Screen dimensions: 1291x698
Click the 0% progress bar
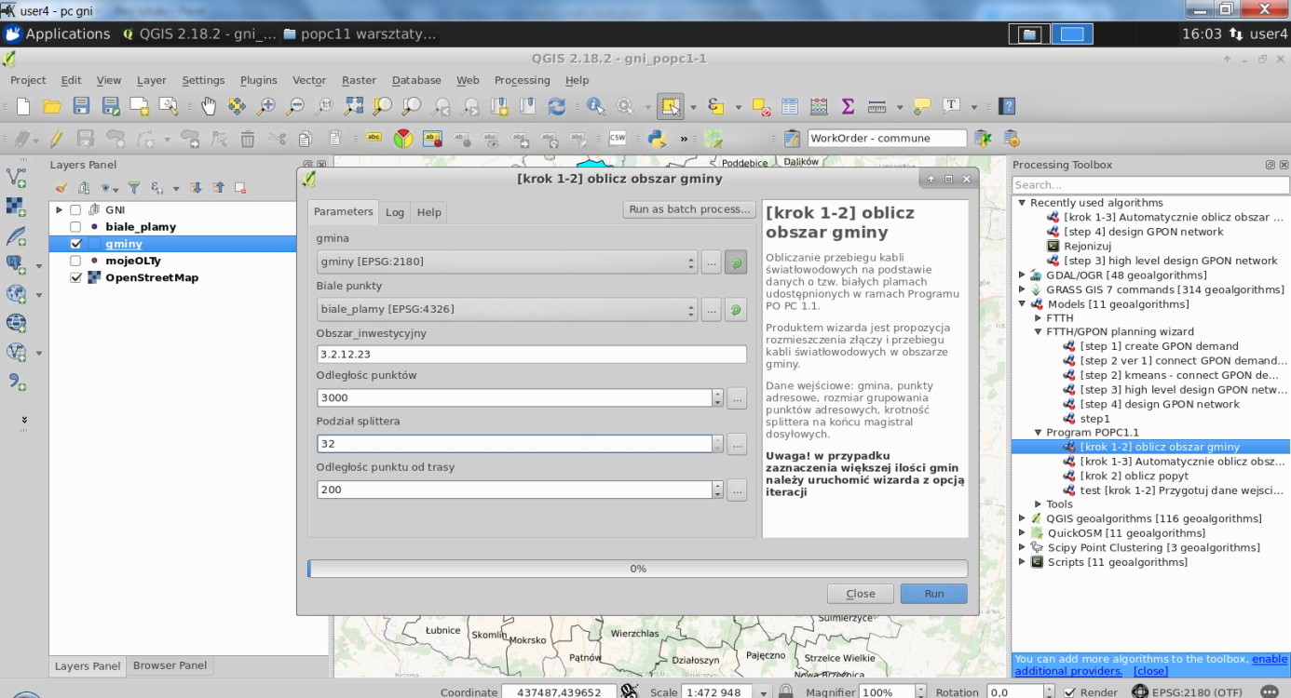[637, 569]
